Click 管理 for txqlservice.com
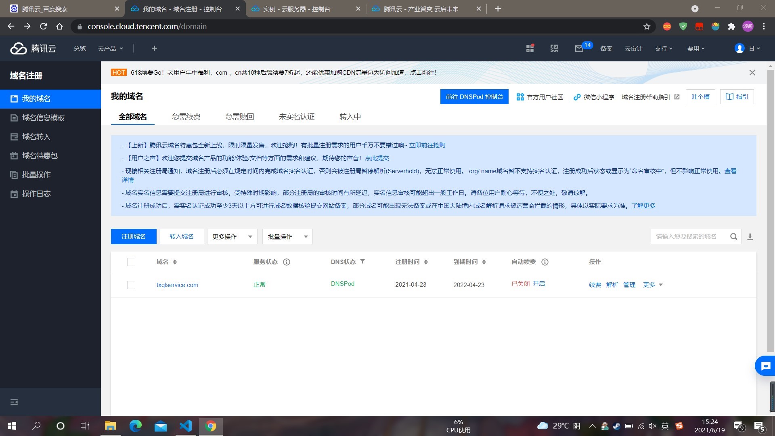775x436 pixels. tap(630, 285)
